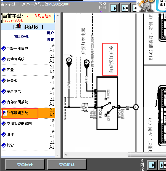Screen dimensions: 166x171
Task: Click 前后雾灯开关 label in diagram
Action: tap(111, 59)
